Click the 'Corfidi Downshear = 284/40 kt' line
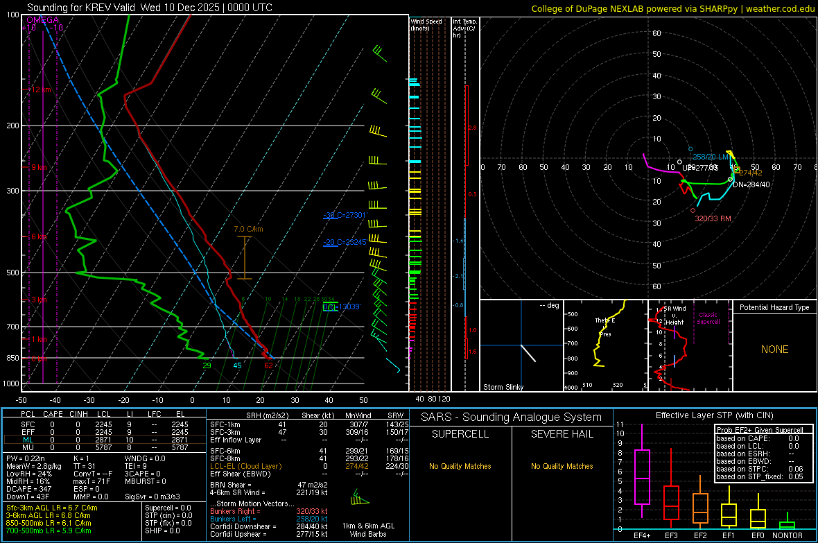Image resolution: width=818 pixels, height=543 pixels. tap(269, 526)
